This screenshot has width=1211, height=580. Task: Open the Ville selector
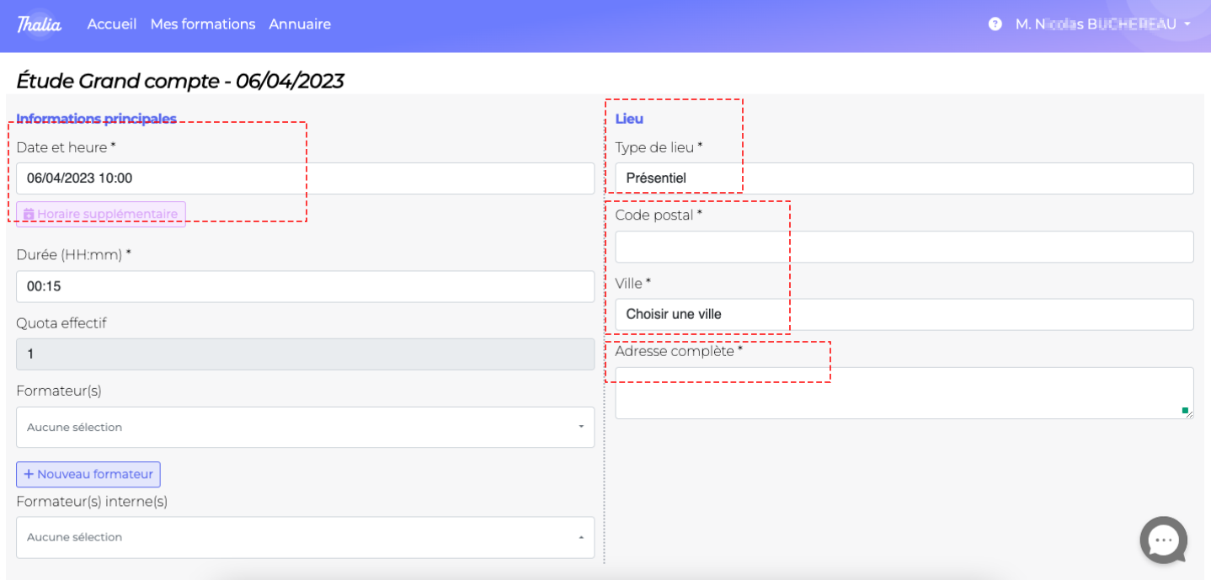(x=904, y=314)
